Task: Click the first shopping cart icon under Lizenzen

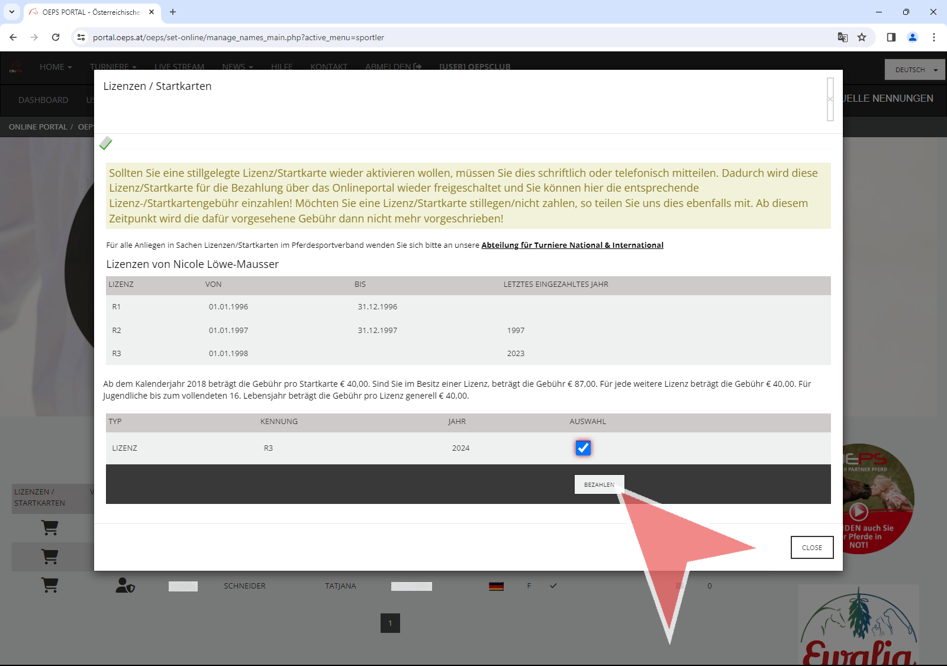Action: (x=50, y=528)
